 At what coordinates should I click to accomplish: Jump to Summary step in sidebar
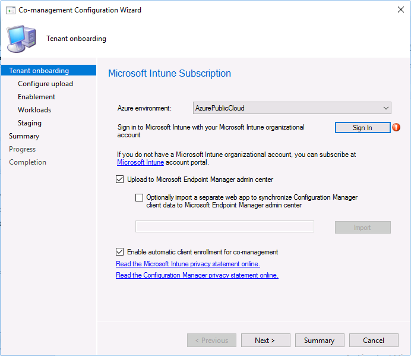coord(24,136)
